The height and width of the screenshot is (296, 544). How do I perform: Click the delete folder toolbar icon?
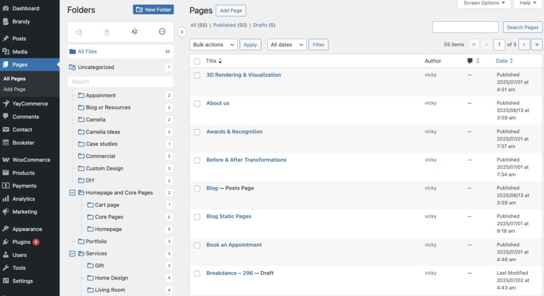(107, 32)
